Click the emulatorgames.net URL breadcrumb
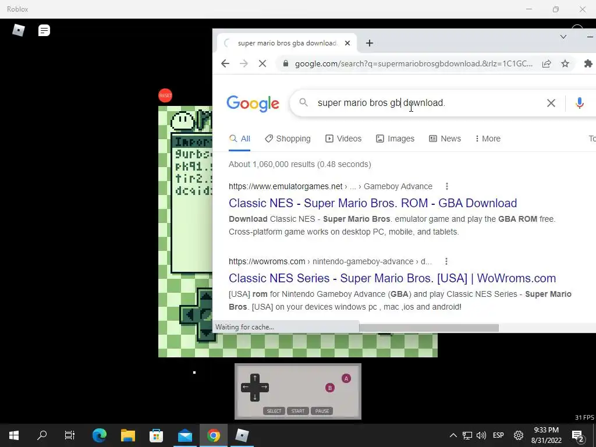The width and height of the screenshot is (596, 447). click(331, 186)
